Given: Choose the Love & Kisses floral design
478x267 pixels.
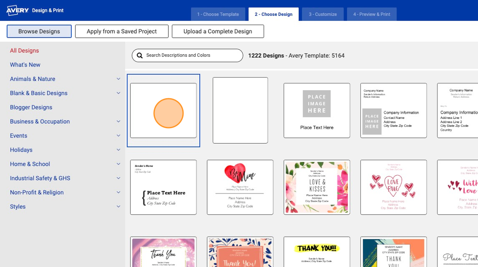Looking at the screenshot, I should coord(317,188).
